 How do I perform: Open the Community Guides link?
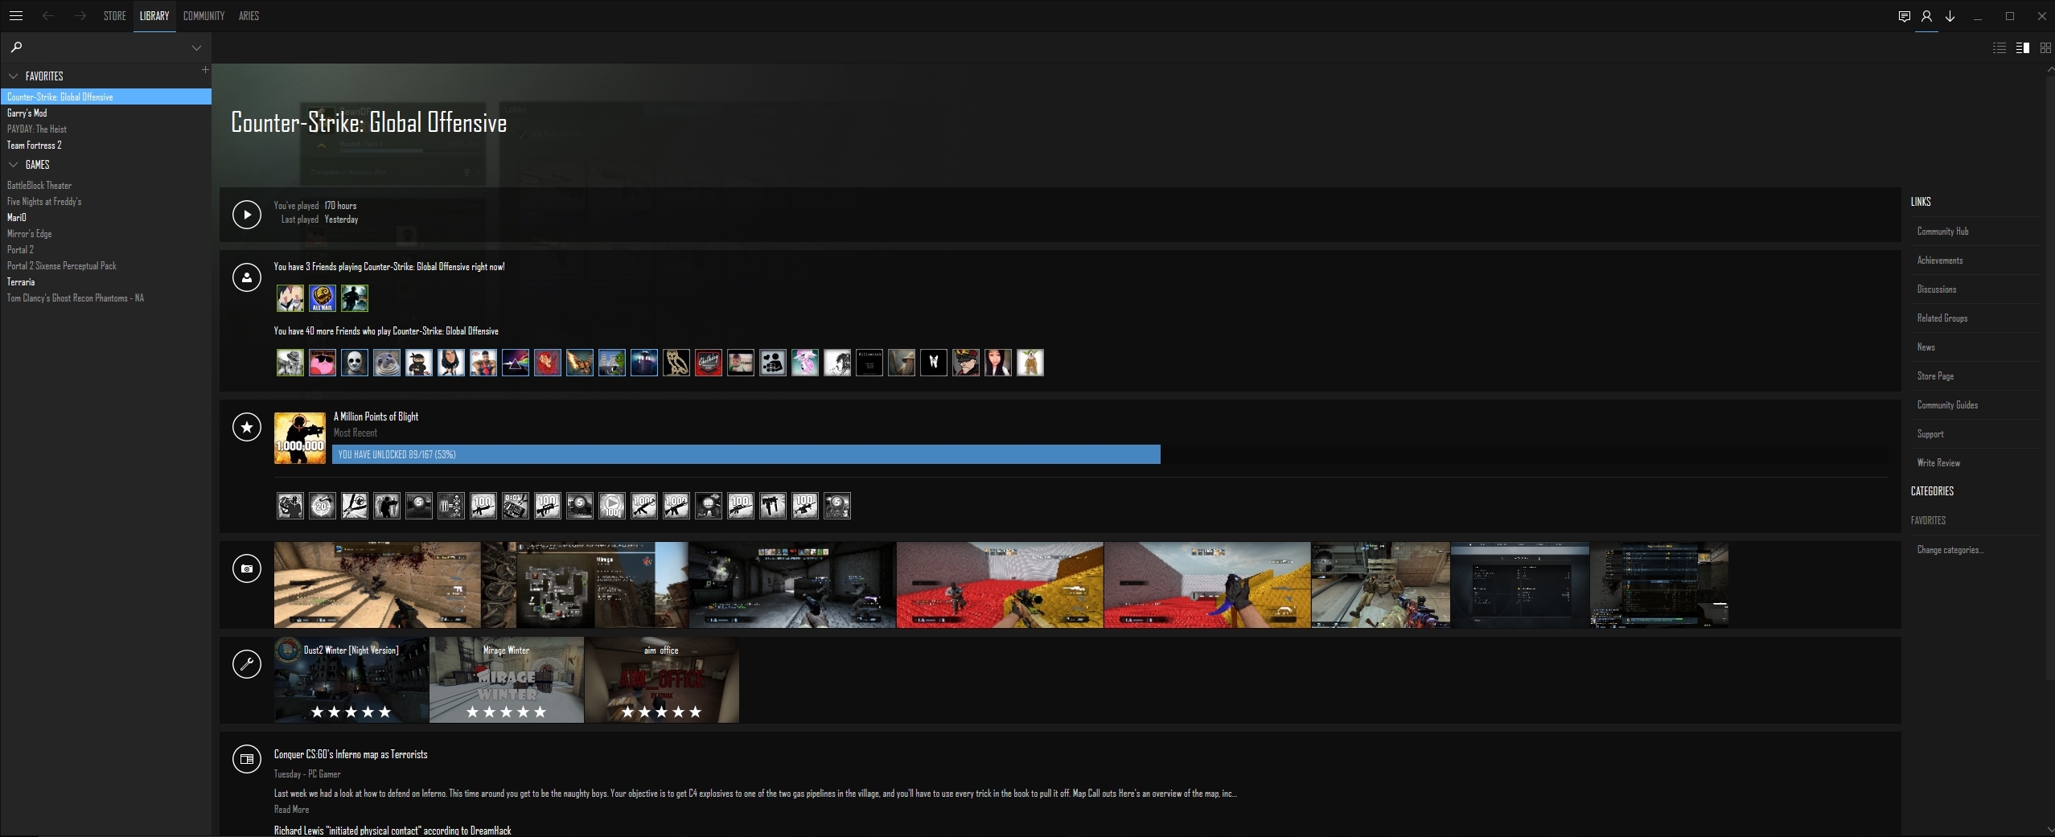1947,405
